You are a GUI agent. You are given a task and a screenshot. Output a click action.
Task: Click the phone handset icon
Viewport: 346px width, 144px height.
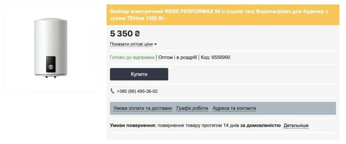point(113,91)
